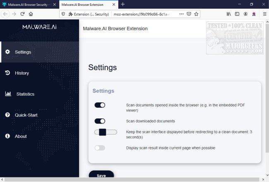269x182 pixels.
Task: Open a new browser tab
Action: [x=123, y=5]
